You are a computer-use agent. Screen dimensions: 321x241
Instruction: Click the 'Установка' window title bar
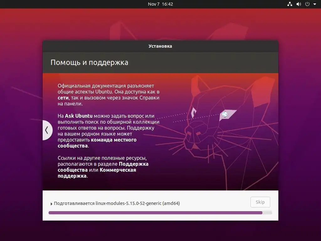[x=160, y=46]
